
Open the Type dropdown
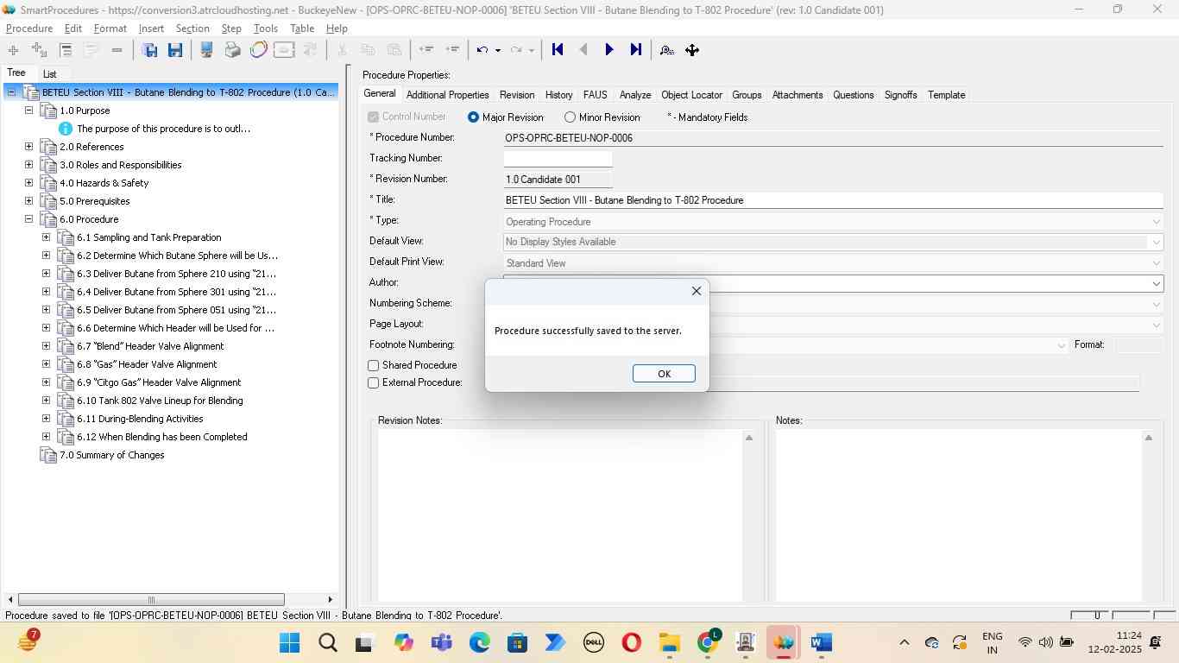pyautogui.click(x=1157, y=222)
